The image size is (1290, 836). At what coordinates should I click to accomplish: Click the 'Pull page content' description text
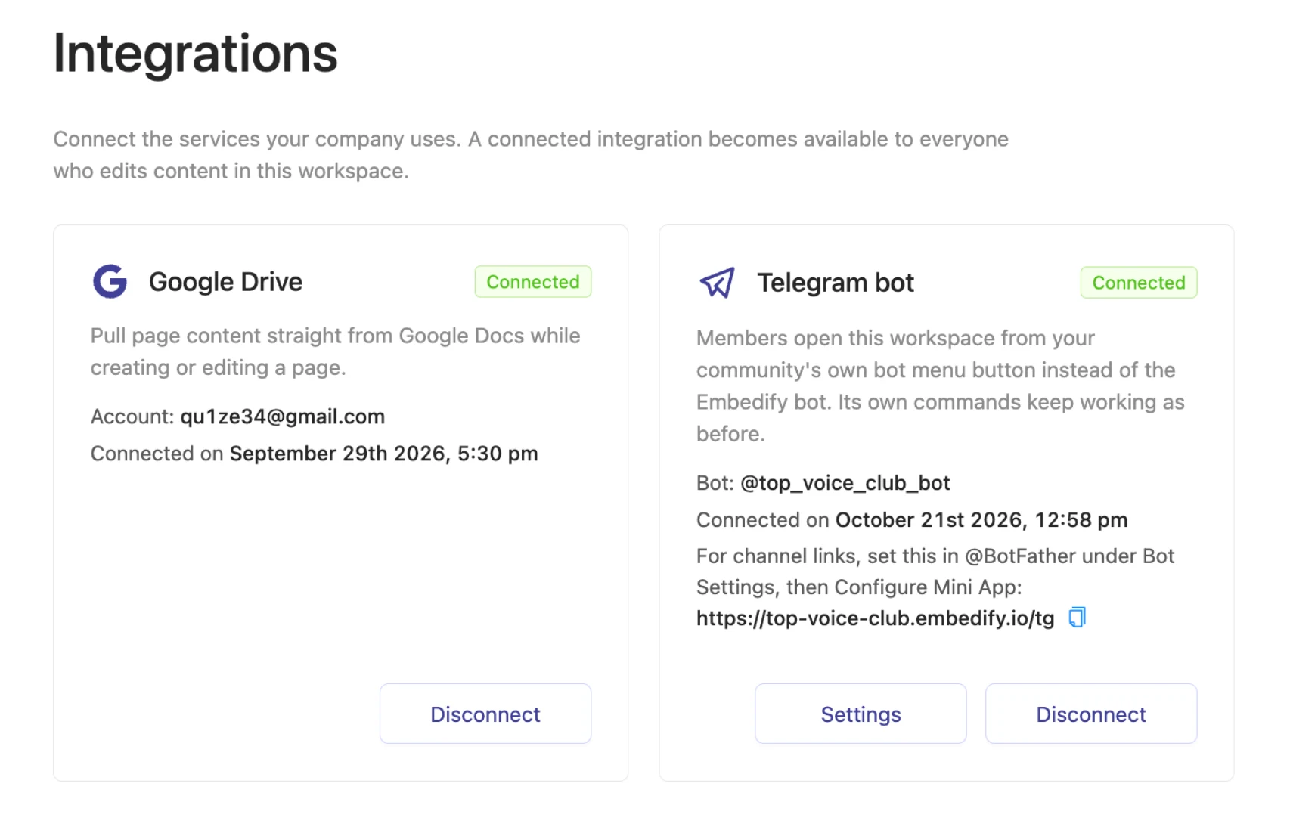[x=336, y=351]
